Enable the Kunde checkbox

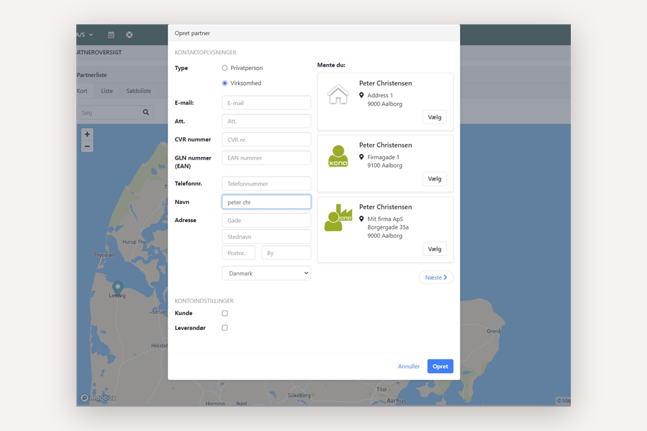pos(225,313)
